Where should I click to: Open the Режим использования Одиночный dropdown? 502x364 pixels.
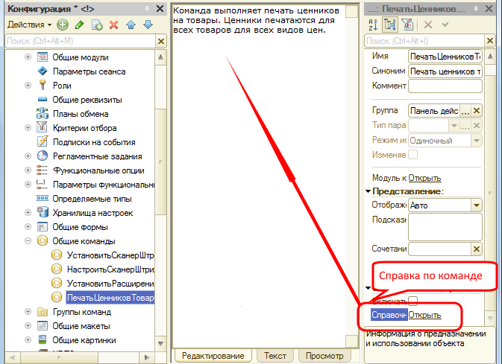coord(477,141)
